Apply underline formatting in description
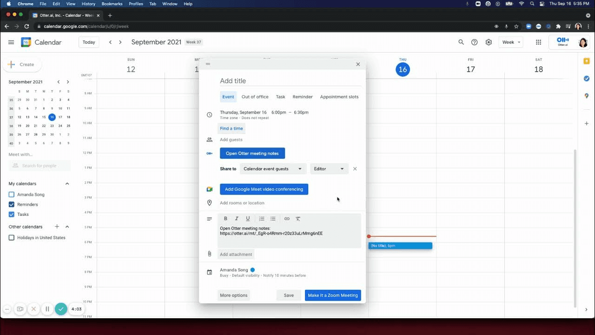The image size is (595, 335). [248, 219]
